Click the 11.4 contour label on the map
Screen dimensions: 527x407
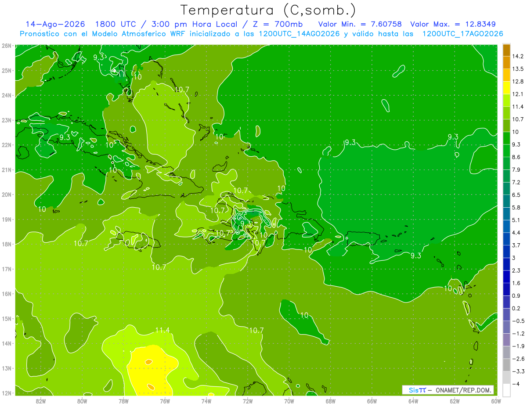pyautogui.click(x=162, y=330)
